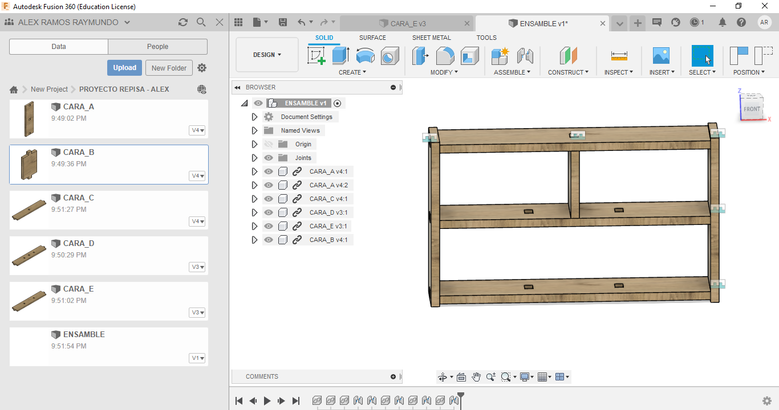
Task: Open the CARA_C version dropdown
Action: [197, 222]
